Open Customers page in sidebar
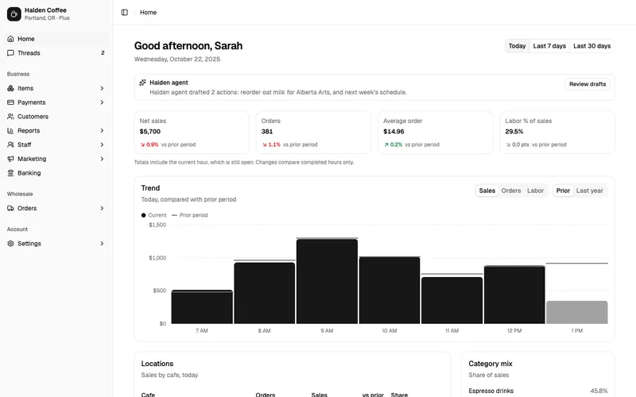This screenshot has width=636, height=397. pos(56,117)
